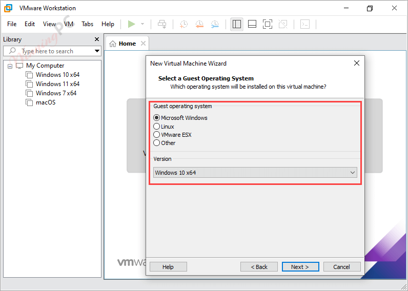Select My Computer in the Library tree
Image resolution: width=408 pixels, height=291 pixels.
point(45,66)
